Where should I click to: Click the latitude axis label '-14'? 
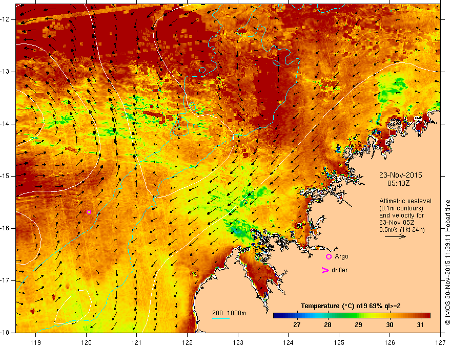point(5,124)
